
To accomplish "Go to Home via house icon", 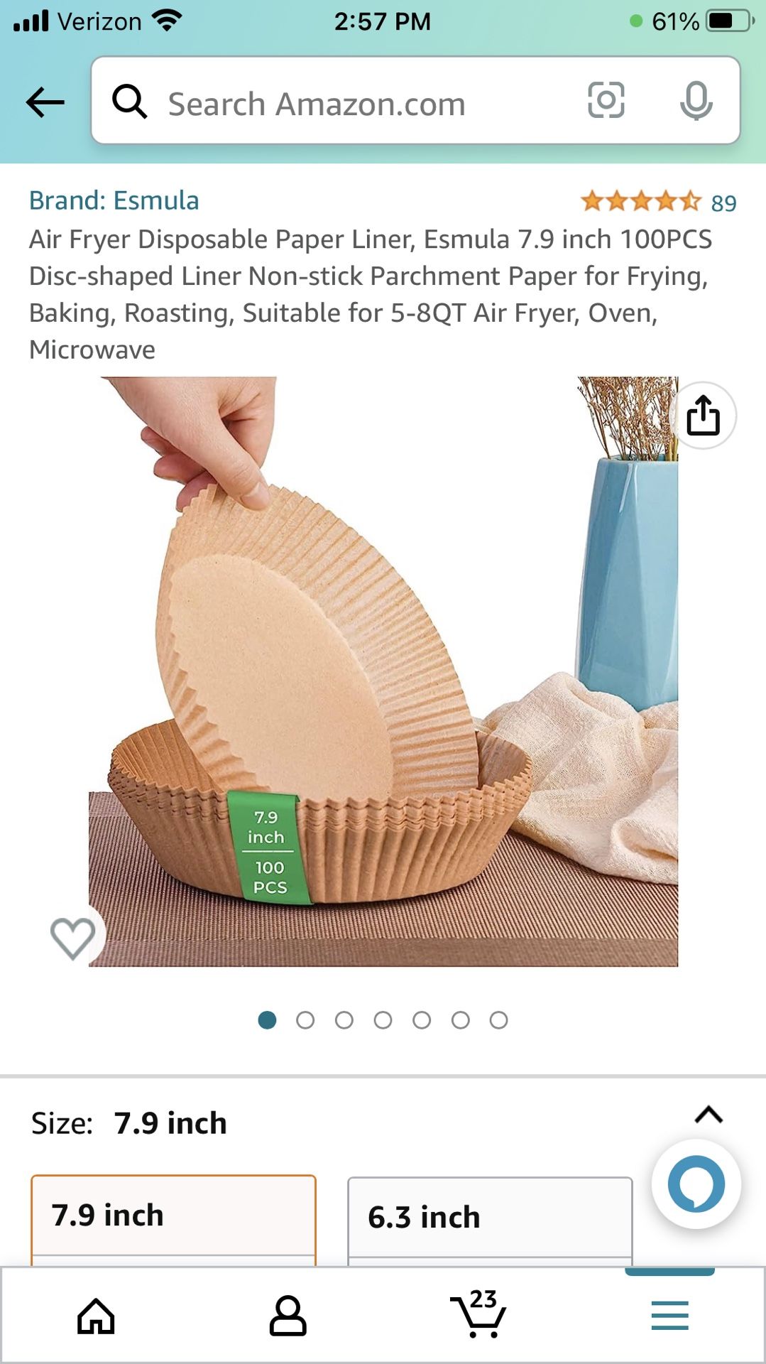I will click(96, 1316).
